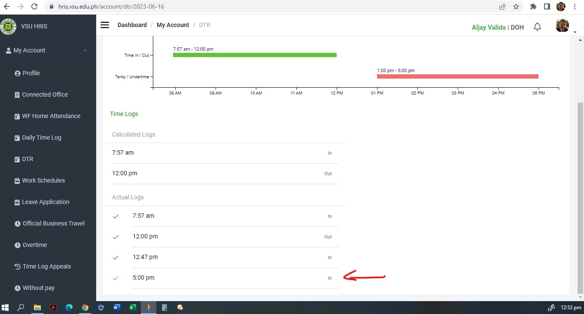Open Profile from the sidebar

click(31, 73)
